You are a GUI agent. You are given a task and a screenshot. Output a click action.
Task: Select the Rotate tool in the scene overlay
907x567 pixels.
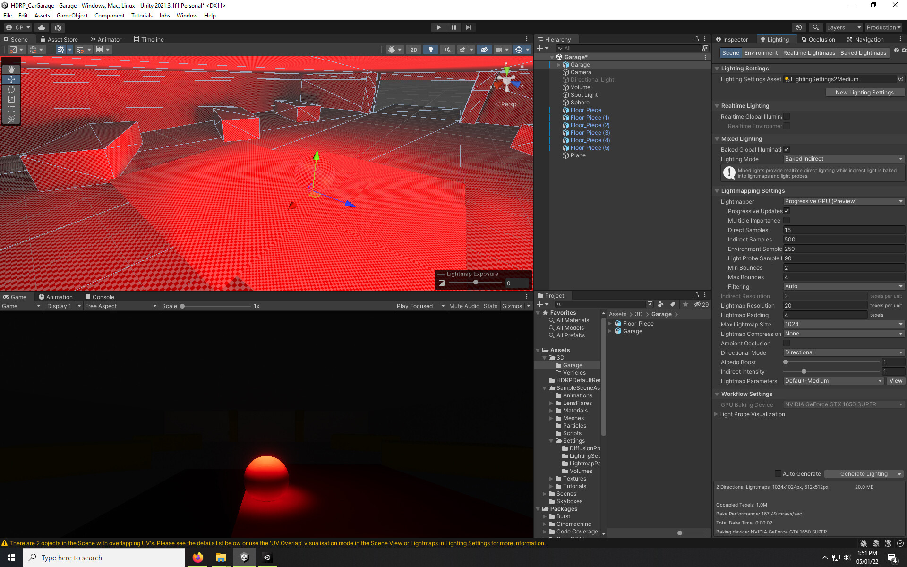pos(11,89)
